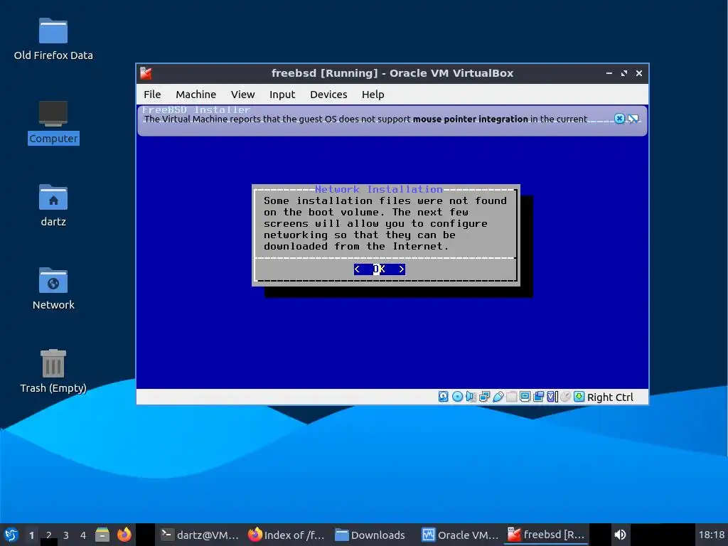728x546 pixels.
Task: Switch to Oracle VM manager taskbar entry
Action: click(x=460, y=535)
